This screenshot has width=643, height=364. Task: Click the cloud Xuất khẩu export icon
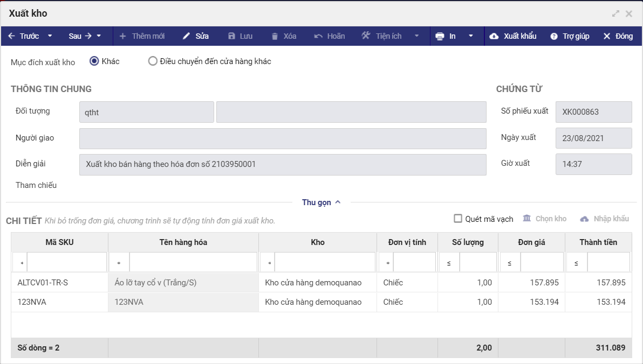pos(494,36)
